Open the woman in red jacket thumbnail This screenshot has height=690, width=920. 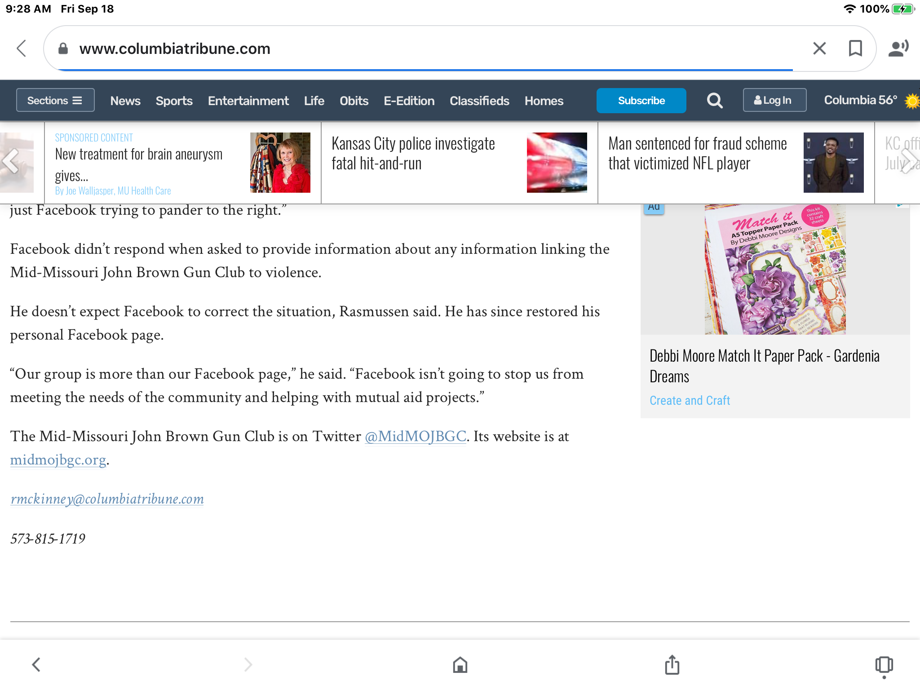pyautogui.click(x=280, y=162)
